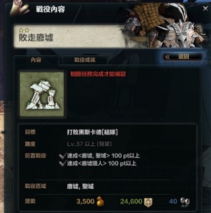Click the 廢墟, 聖域 battle area text

tap(80, 186)
